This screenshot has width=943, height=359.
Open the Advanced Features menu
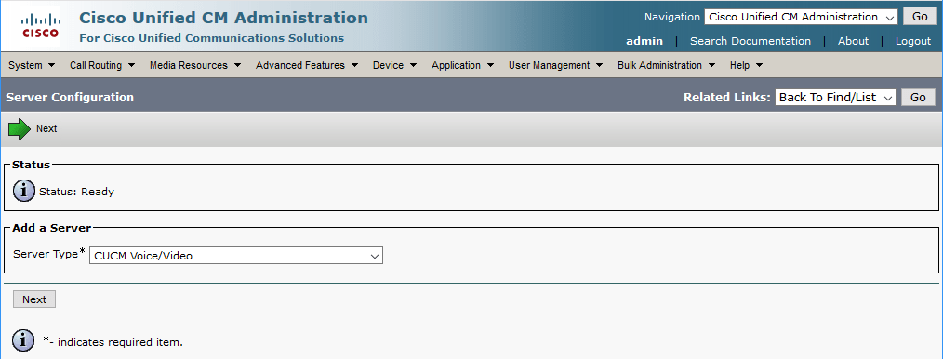[307, 65]
